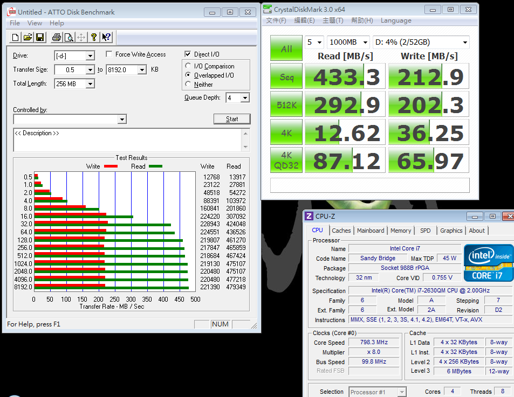514x397 pixels.
Task: Click the Start button in ATTO
Action: 232,119
